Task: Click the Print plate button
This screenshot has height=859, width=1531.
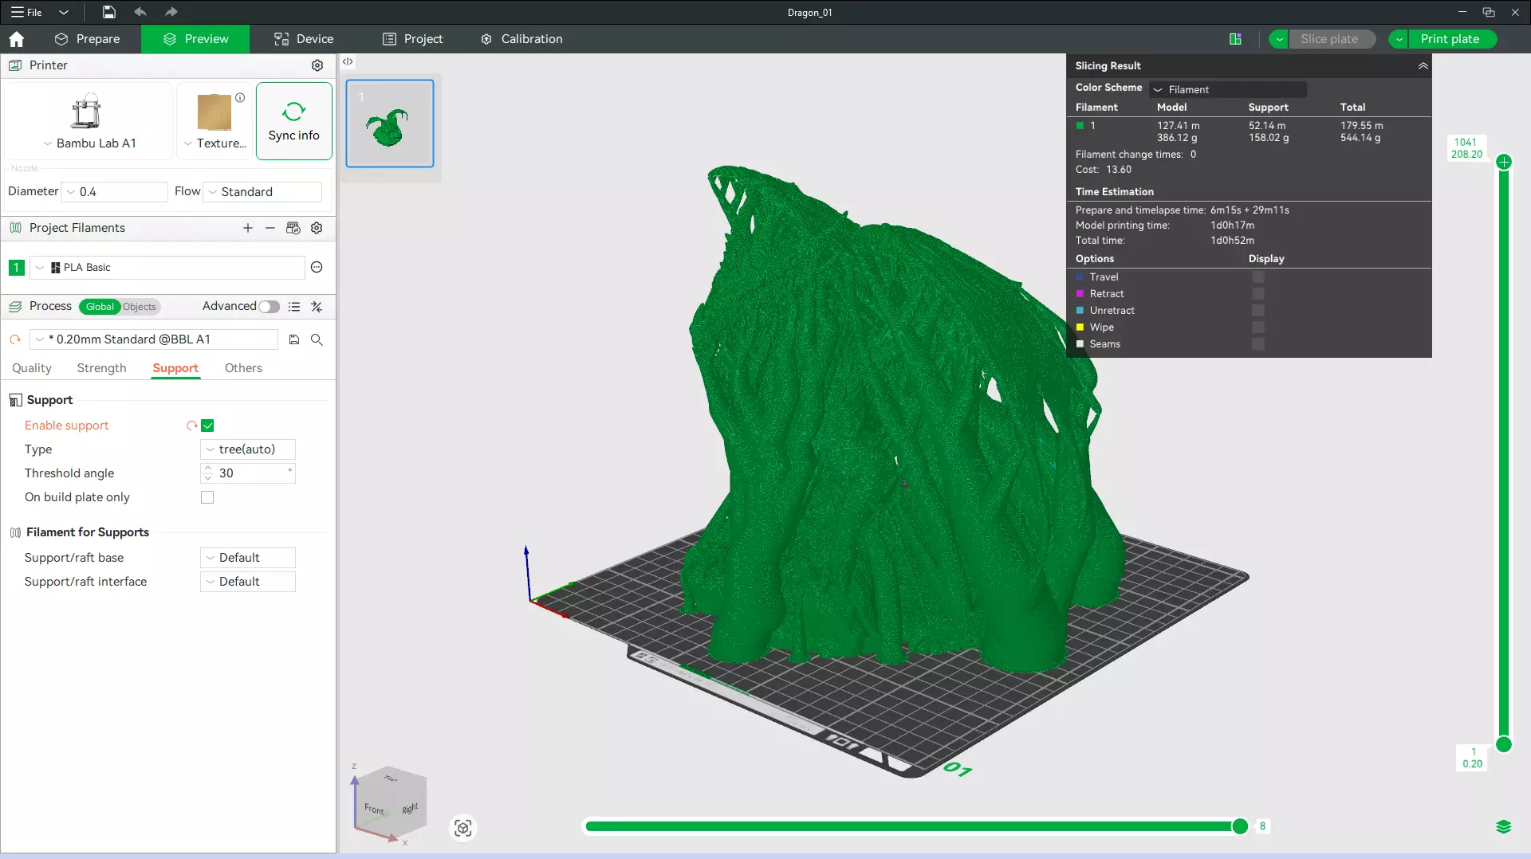Action: coord(1450,39)
